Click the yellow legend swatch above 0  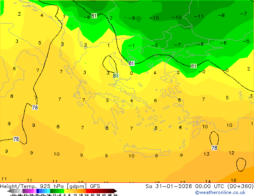65,191
